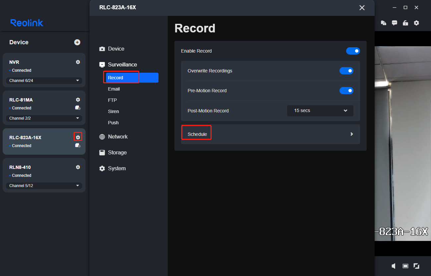Click the open padlock icon in toolbar
Viewport: 431px width, 276px height.
coord(405,23)
